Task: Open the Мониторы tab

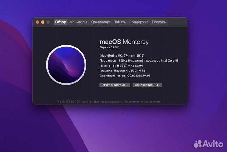Action: tap(78, 22)
